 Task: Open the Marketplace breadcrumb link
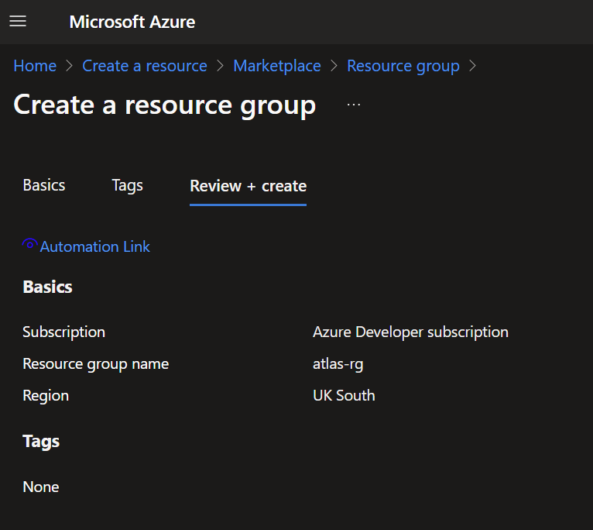click(x=277, y=67)
